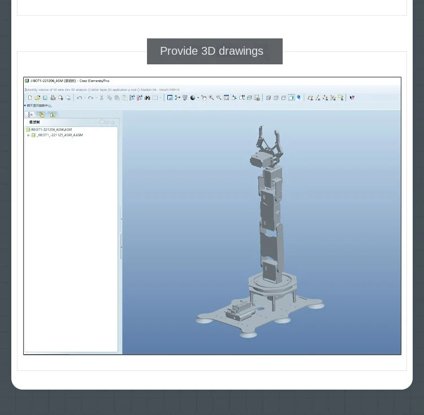Click the Undo arrow icon
The image size is (424, 415).
point(79,98)
